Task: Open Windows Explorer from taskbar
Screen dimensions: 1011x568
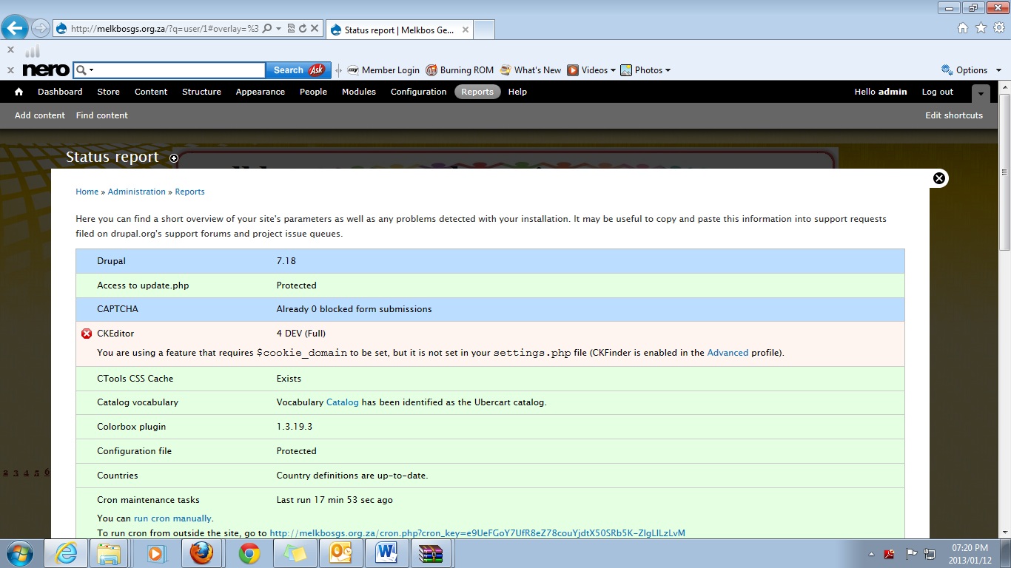Action: [109, 553]
